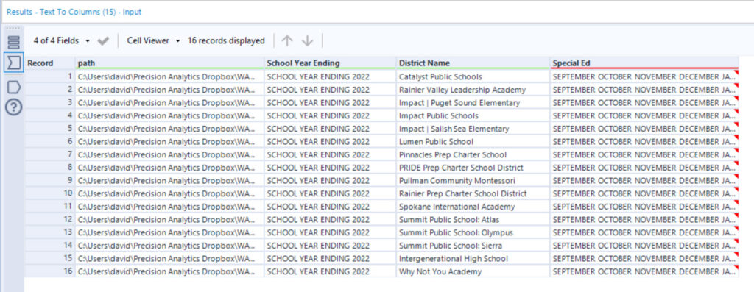Image resolution: width=754 pixels, height=292 pixels.
Task: Select the path column header
Action: coord(170,63)
